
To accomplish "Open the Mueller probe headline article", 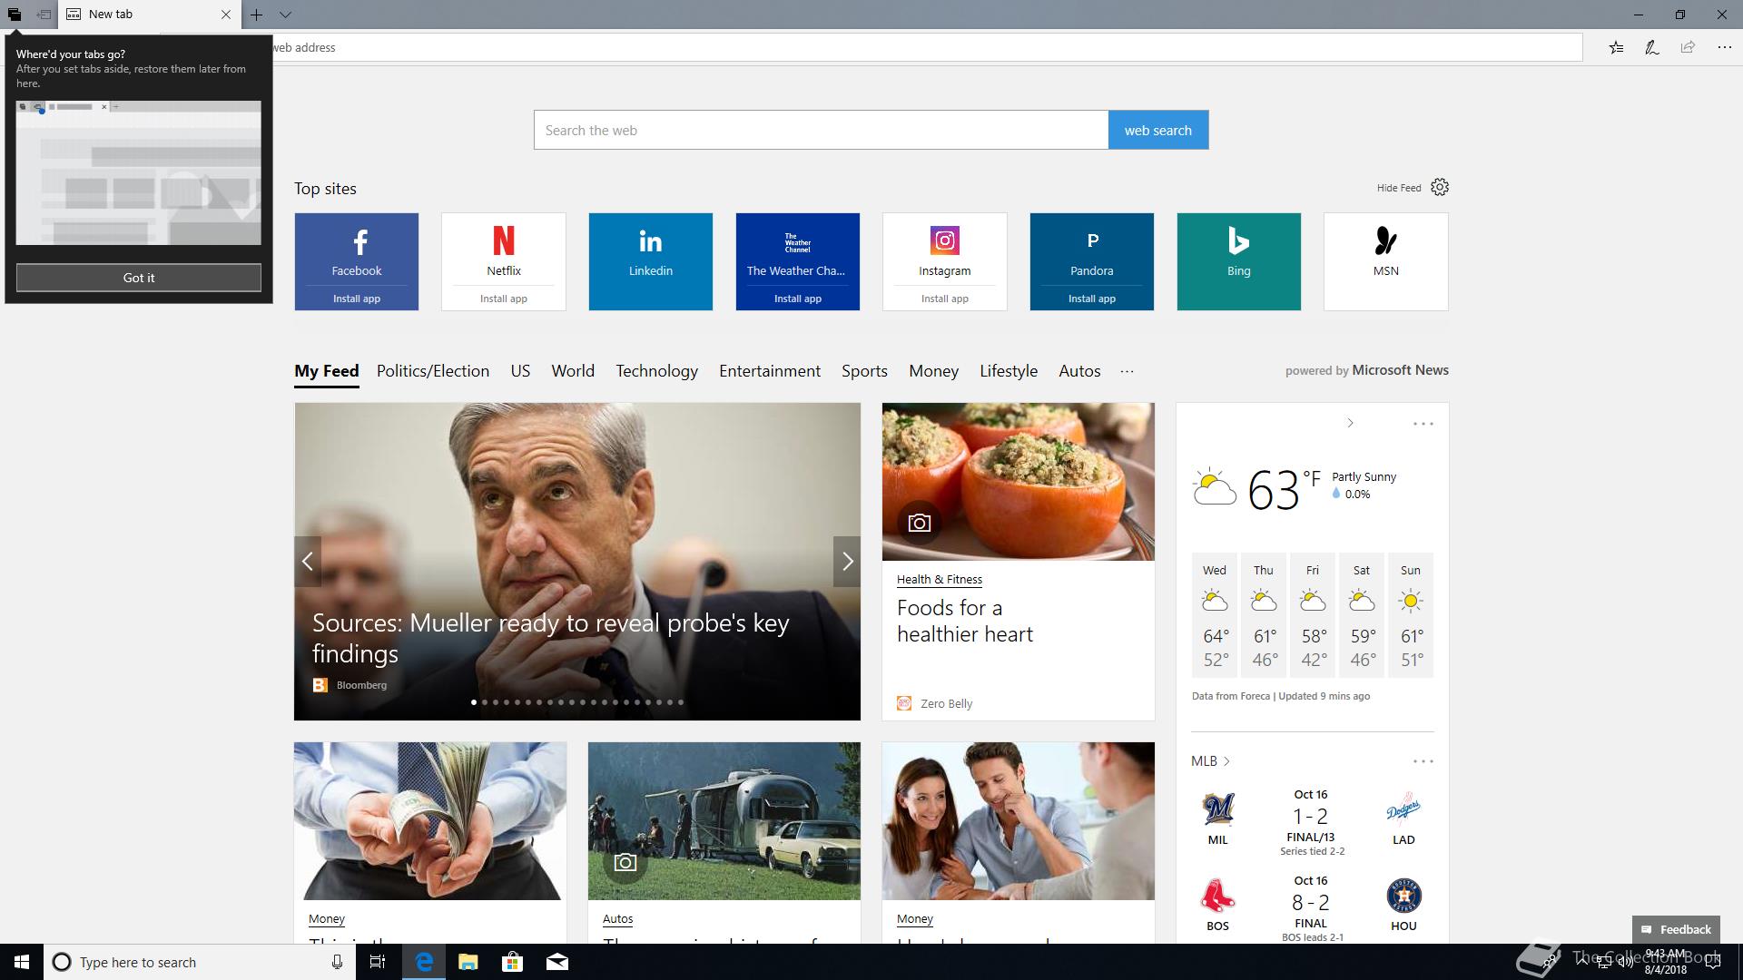I will click(x=550, y=638).
